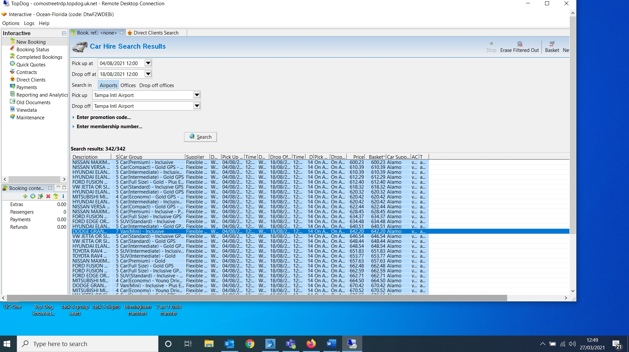Click the horizontal scrollbar below the results table
The height and width of the screenshot is (352, 629).
tap(257, 298)
